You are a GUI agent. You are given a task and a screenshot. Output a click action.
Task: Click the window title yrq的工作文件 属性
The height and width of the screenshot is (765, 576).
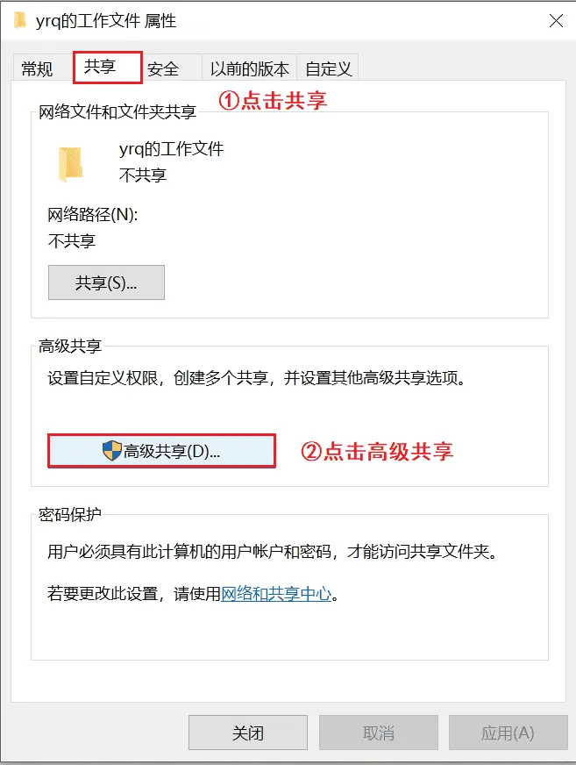click(106, 21)
